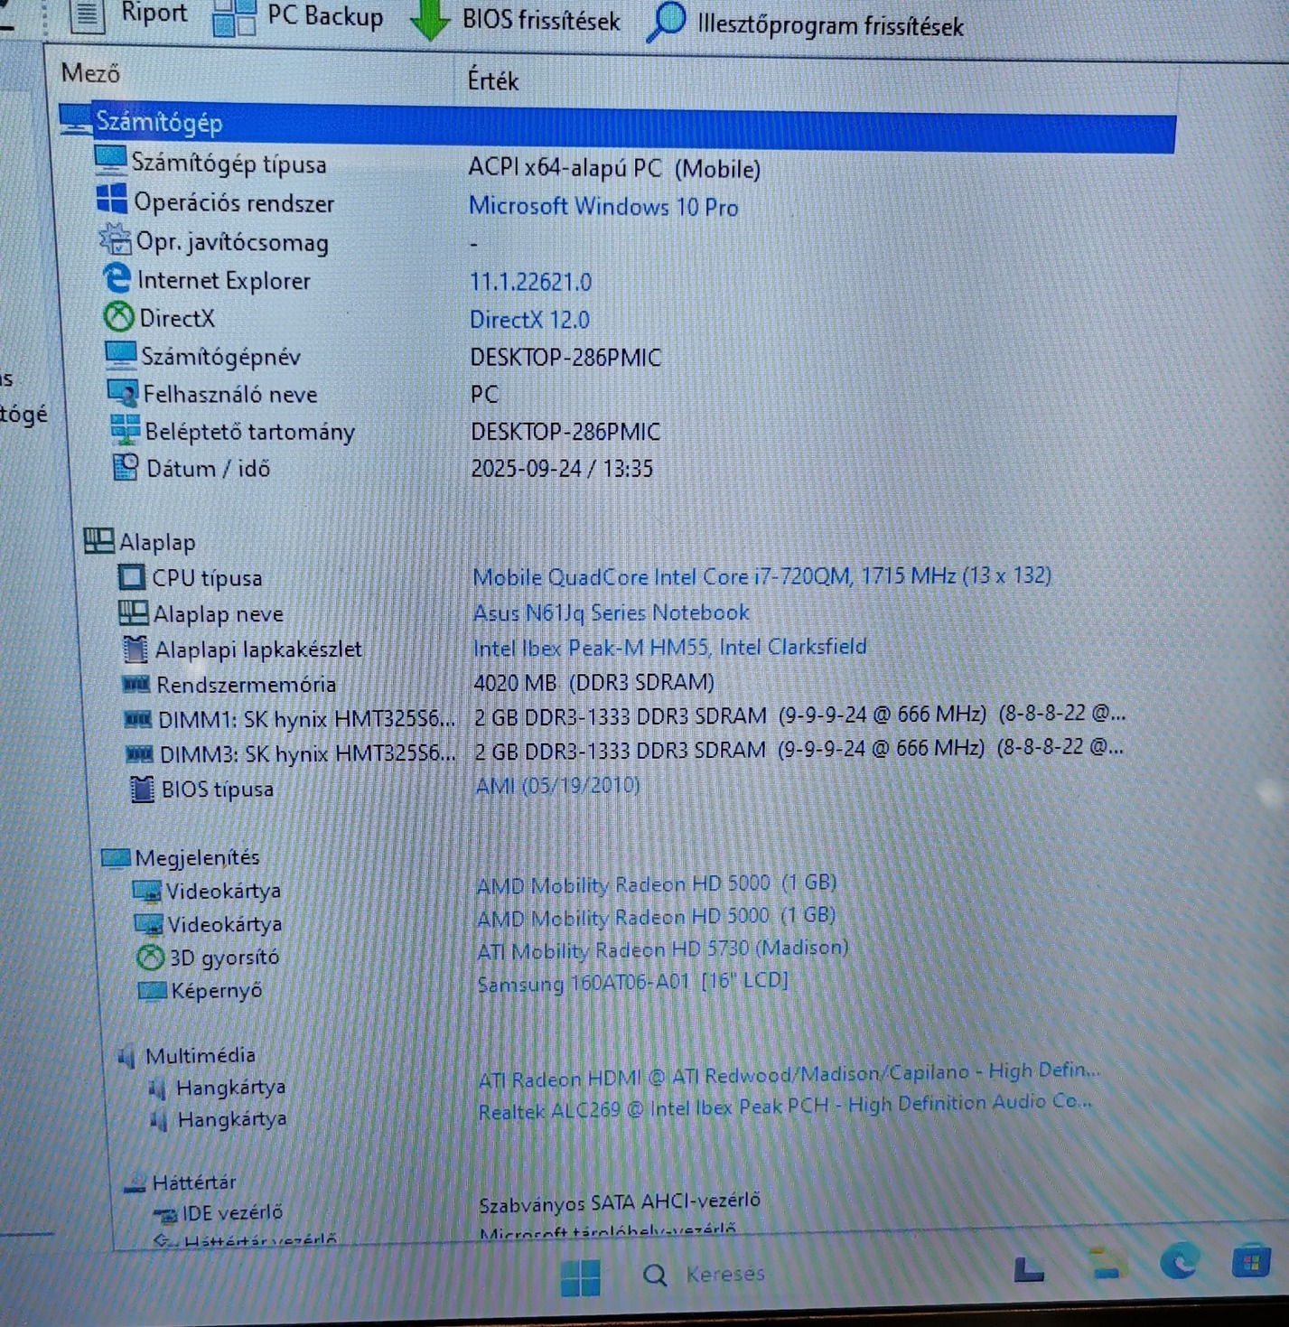Click the BIOS típusa chip icon
The image size is (1289, 1327).
click(143, 789)
